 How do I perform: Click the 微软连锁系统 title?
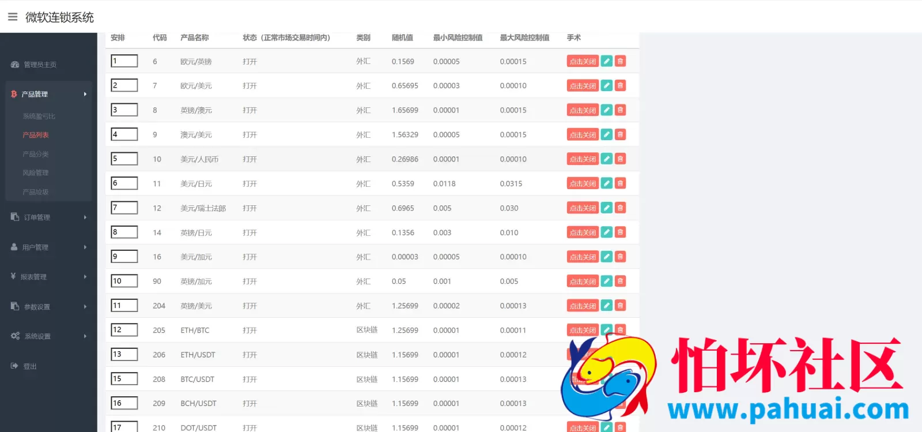tap(59, 17)
